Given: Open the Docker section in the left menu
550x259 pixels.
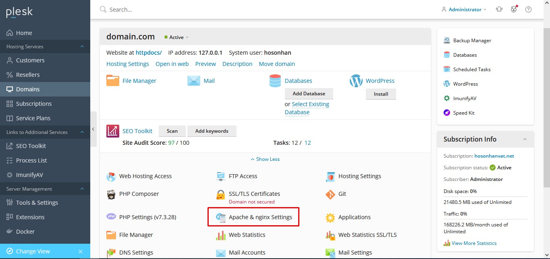Looking at the screenshot, I should [x=25, y=231].
